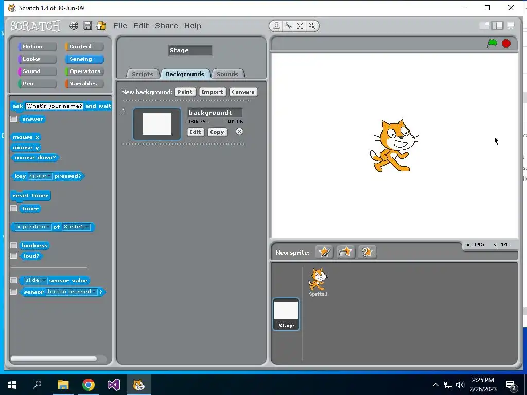The width and height of the screenshot is (527, 395).
Task: Switch to the Backgrounds tab
Action: pyautogui.click(x=185, y=74)
